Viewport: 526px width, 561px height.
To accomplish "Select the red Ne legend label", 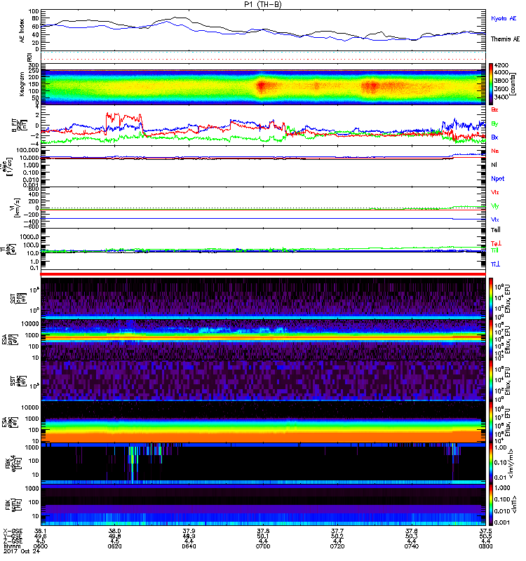I will pyautogui.click(x=494, y=151).
